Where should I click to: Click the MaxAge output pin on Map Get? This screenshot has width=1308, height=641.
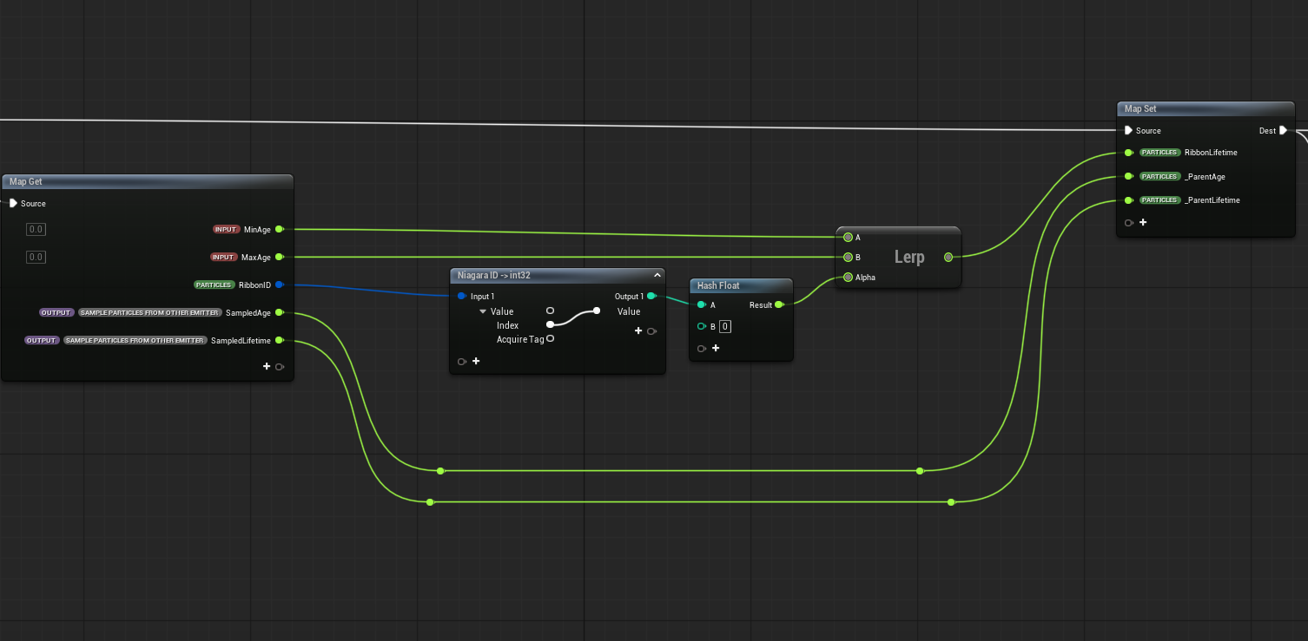(279, 258)
